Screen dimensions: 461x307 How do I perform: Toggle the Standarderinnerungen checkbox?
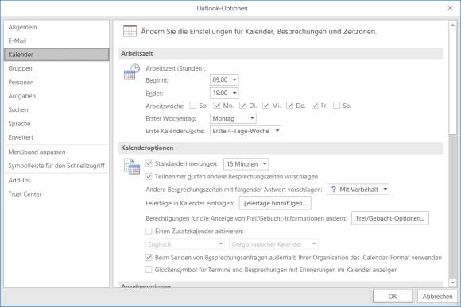pos(149,163)
